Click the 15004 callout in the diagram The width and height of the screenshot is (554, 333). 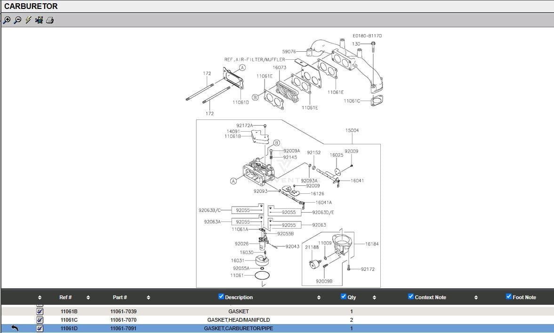(352, 130)
